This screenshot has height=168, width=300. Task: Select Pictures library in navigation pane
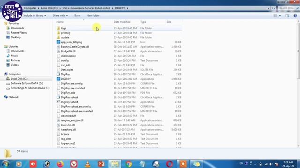(15, 60)
